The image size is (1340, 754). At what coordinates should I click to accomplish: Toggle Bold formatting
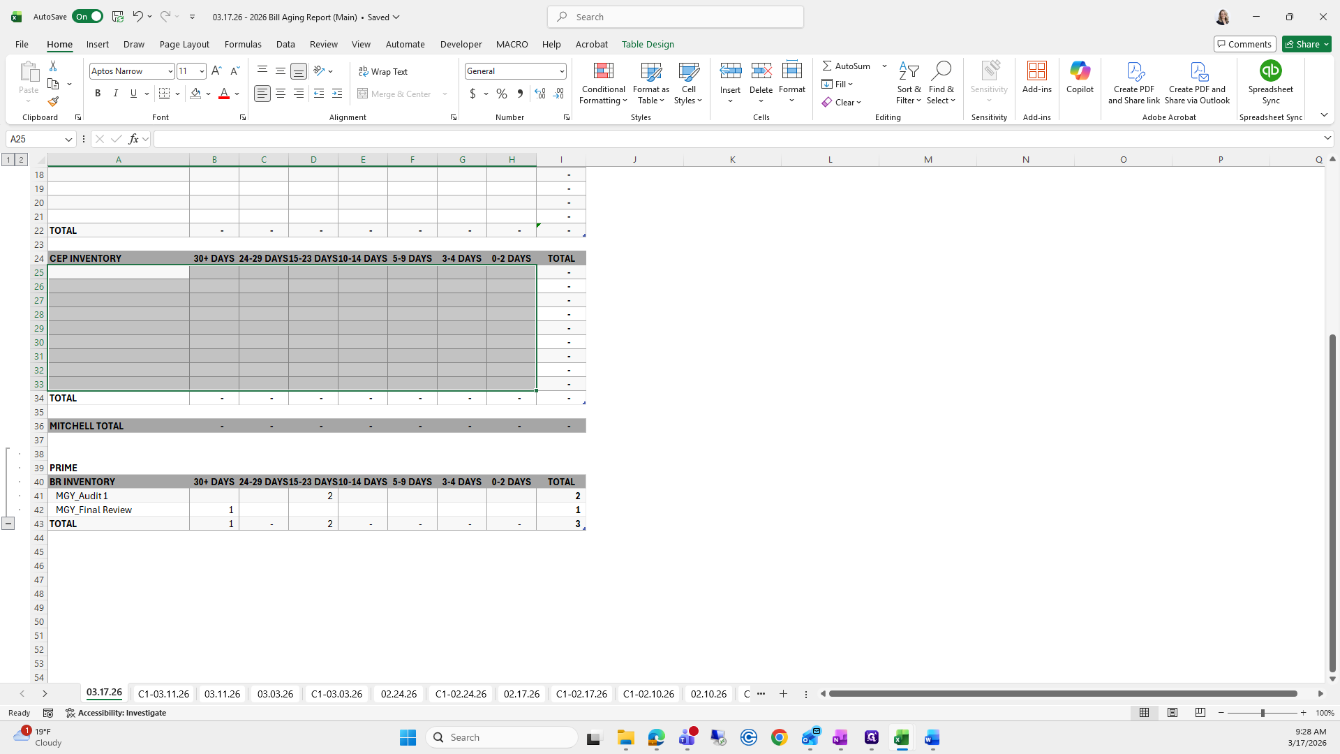(98, 94)
